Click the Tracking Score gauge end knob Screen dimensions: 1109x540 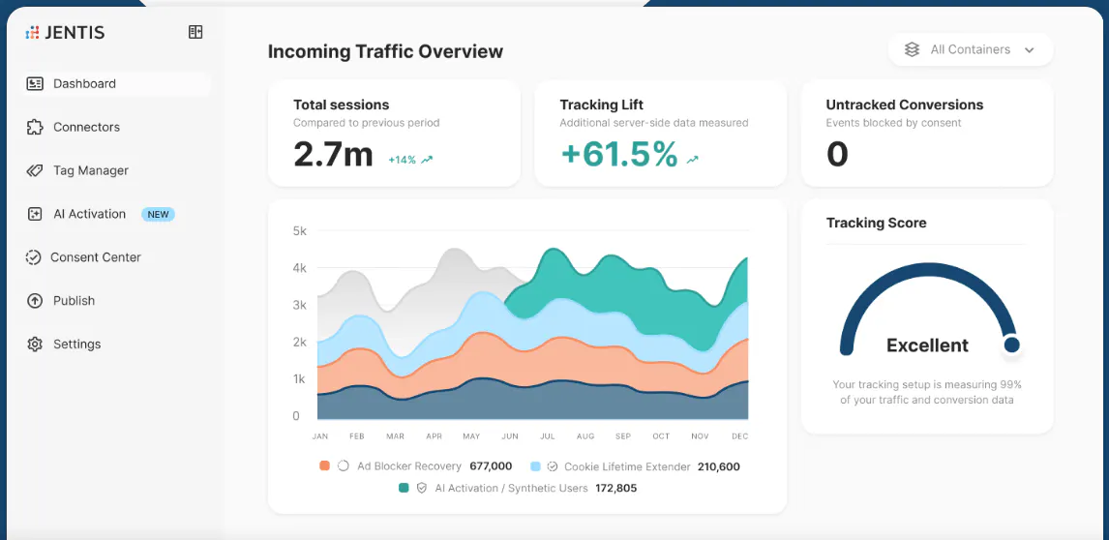click(1012, 345)
